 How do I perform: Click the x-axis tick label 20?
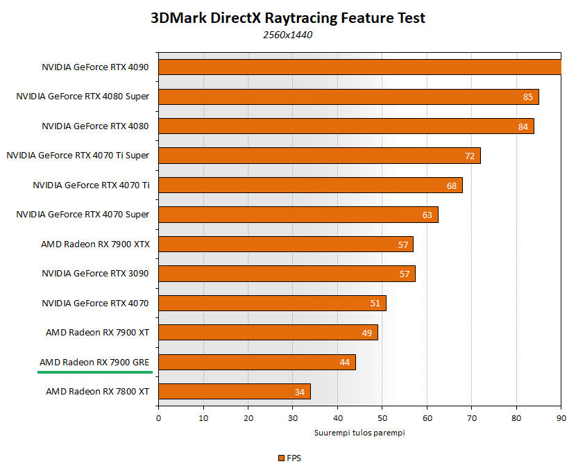click(x=248, y=418)
